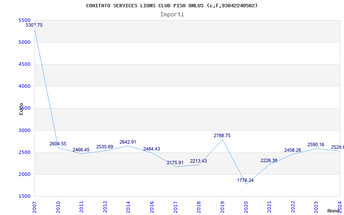Select the data label 1776.24
The image size is (344, 215).
click(x=245, y=180)
